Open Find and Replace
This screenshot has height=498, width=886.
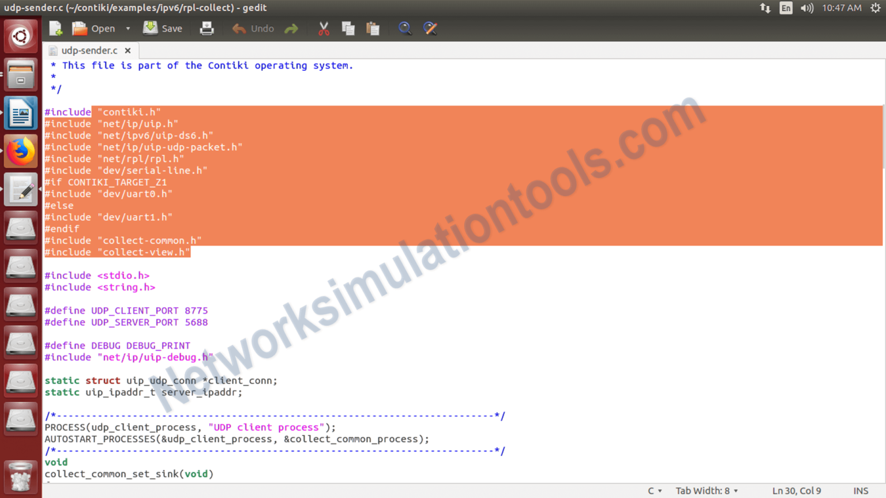point(430,28)
